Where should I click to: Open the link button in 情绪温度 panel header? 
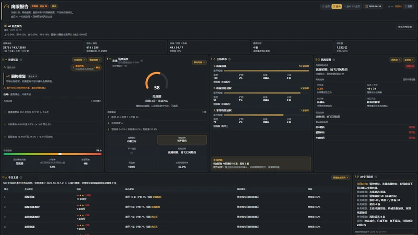(200, 62)
